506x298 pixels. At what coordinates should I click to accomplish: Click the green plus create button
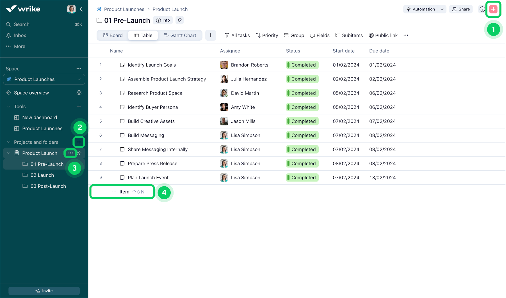point(493,9)
